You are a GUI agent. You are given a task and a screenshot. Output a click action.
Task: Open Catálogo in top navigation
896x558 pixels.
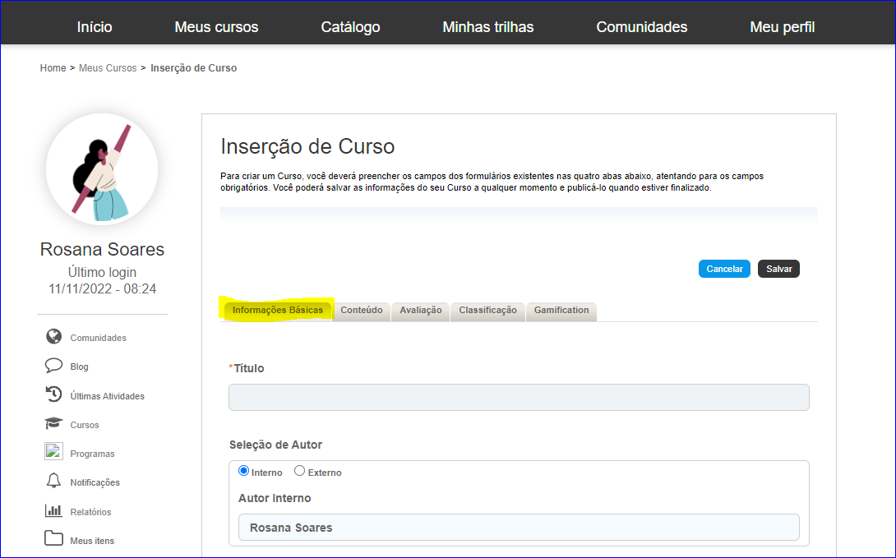click(350, 27)
